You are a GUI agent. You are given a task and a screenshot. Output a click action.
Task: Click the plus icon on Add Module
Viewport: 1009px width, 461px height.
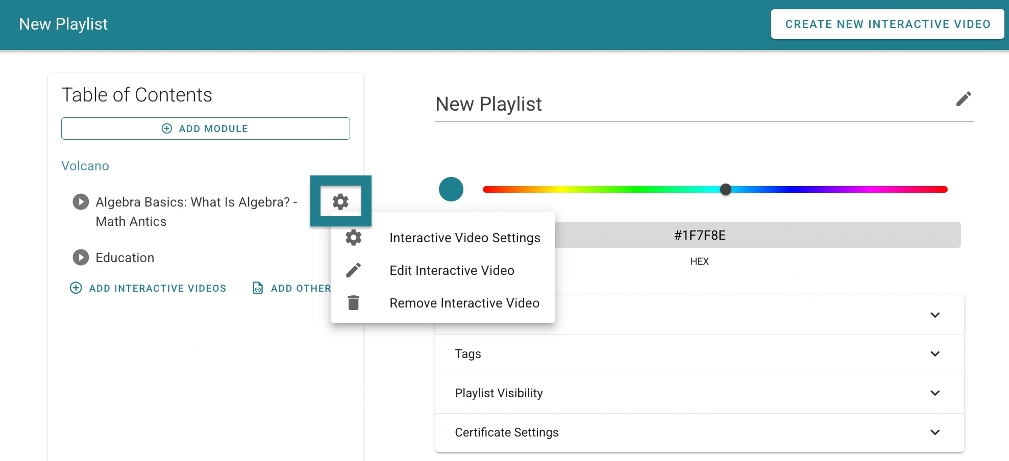click(167, 129)
